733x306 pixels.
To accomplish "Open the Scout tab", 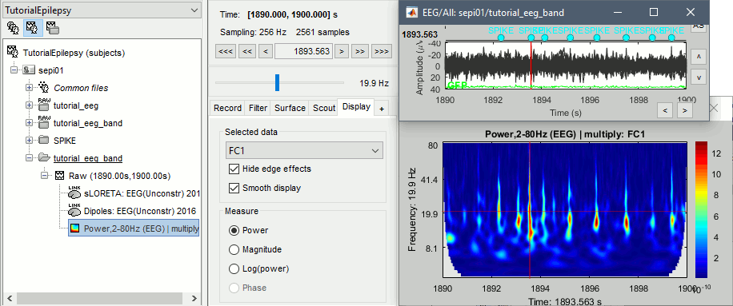I will coord(324,108).
